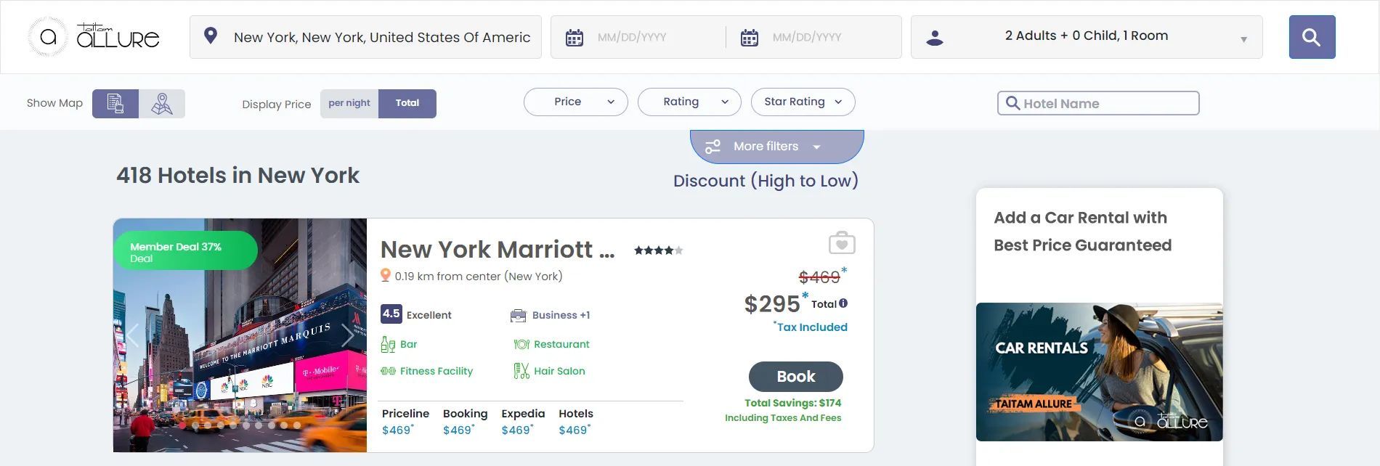
Task: Expand the Rating filter dropdown
Action: pyautogui.click(x=688, y=102)
